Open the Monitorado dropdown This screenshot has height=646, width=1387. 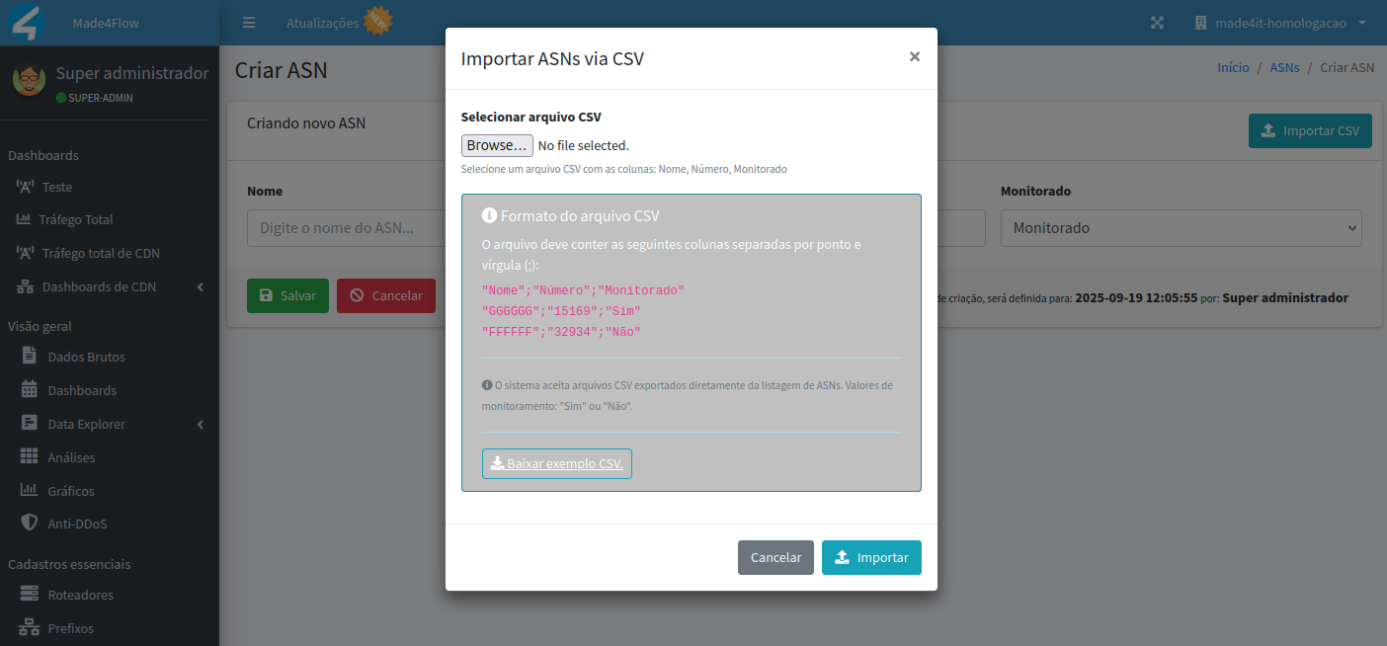pos(1181,227)
